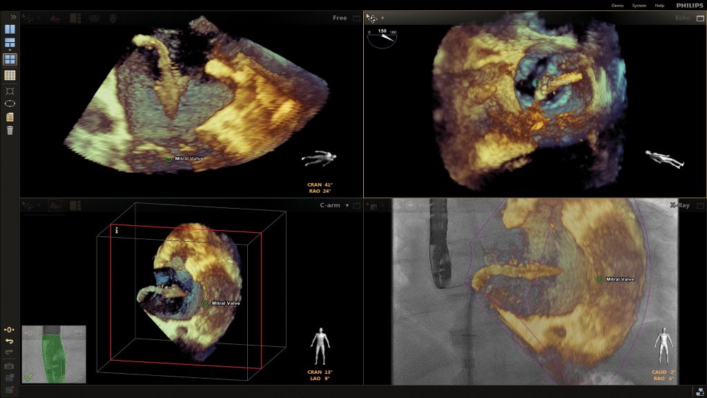Click red volume icon in C-arm toolbar
Image resolution: width=707 pixels, height=398 pixels.
55,206
